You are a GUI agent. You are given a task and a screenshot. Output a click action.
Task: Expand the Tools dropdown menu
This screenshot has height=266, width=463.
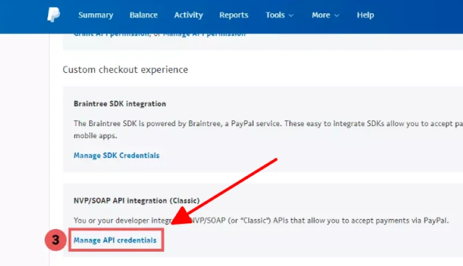coord(280,15)
